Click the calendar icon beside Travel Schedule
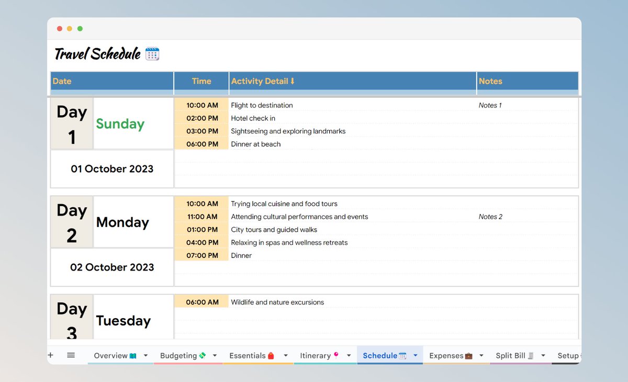The width and height of the screenshot is (628, 382). click(152, 53)
